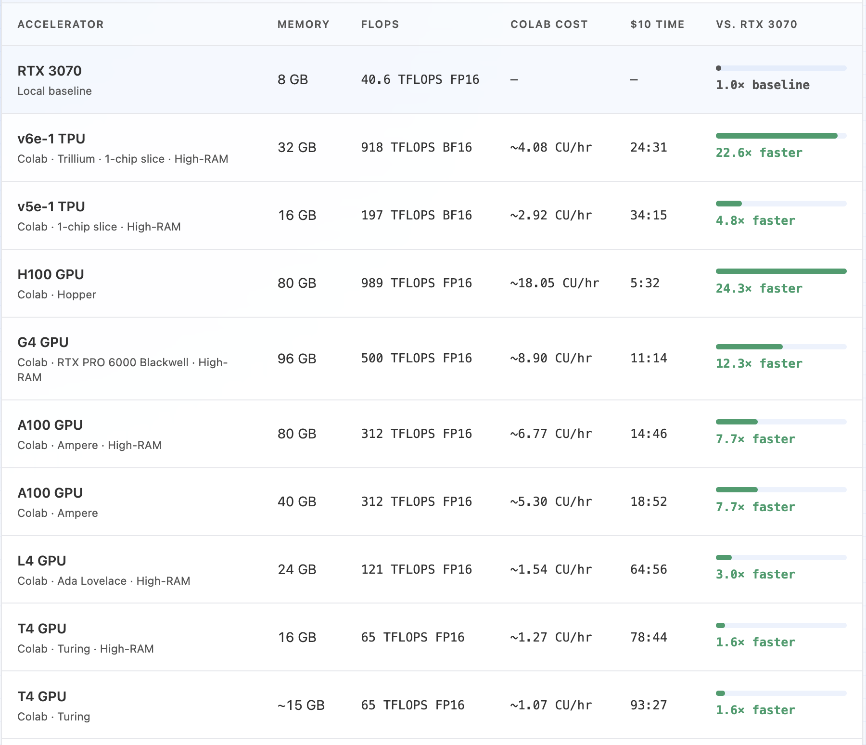Select the VS. RTX 3070 column header
This screenshot has width=866, height=745.
756,25
